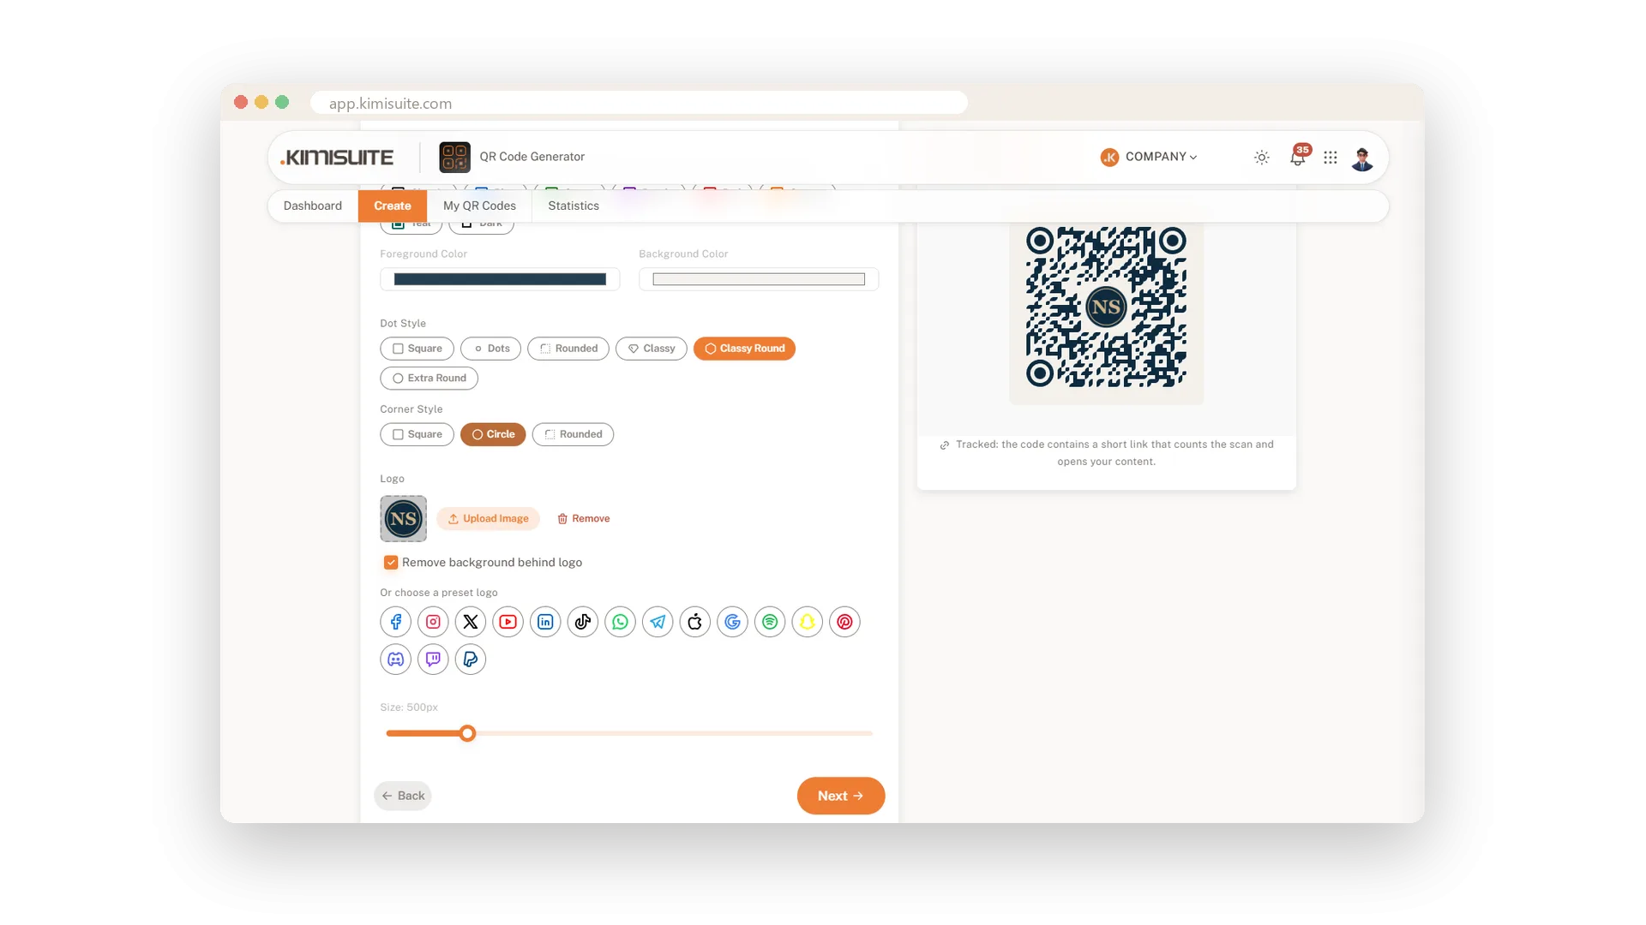Click the Kimisuite logo

coord(337,158)
